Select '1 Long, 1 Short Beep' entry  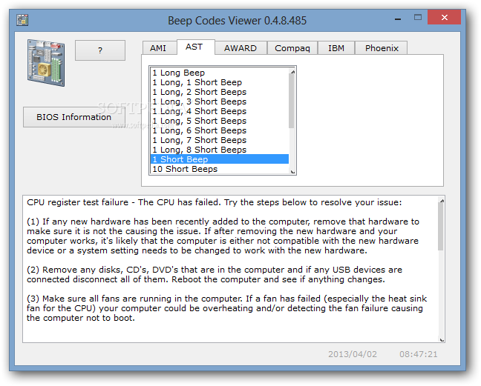pyautogui.click(x=220, y=82)
